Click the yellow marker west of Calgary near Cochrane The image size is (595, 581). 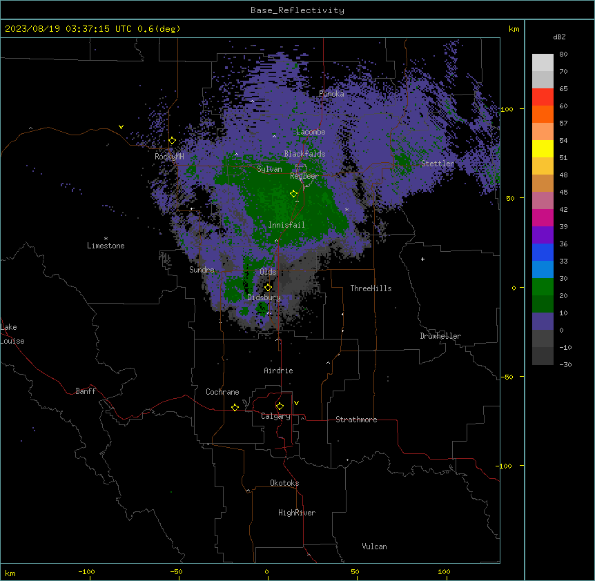click(x=235, y=407)
